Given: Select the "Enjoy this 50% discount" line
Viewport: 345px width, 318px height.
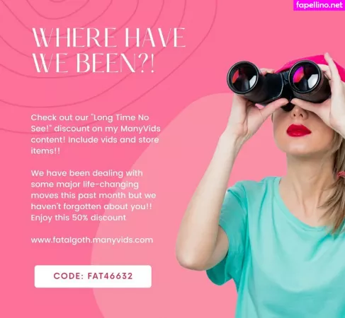Looking at the screenshot, I should [79, 218].
